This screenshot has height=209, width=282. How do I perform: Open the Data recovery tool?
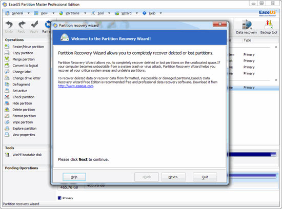[247, 27]
